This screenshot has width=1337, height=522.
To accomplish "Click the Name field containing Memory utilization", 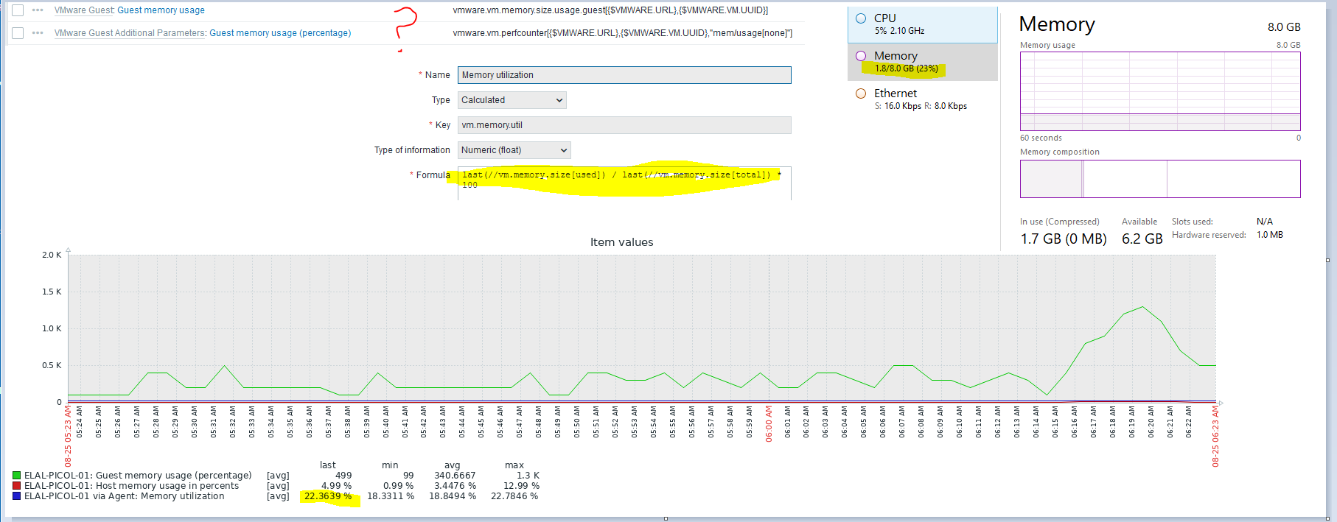I will pos(624,75).
